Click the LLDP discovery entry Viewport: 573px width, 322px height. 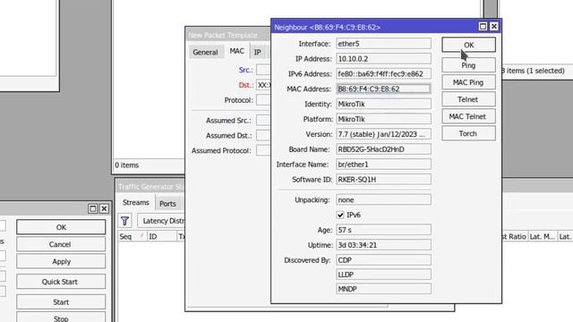pos(383,275)
